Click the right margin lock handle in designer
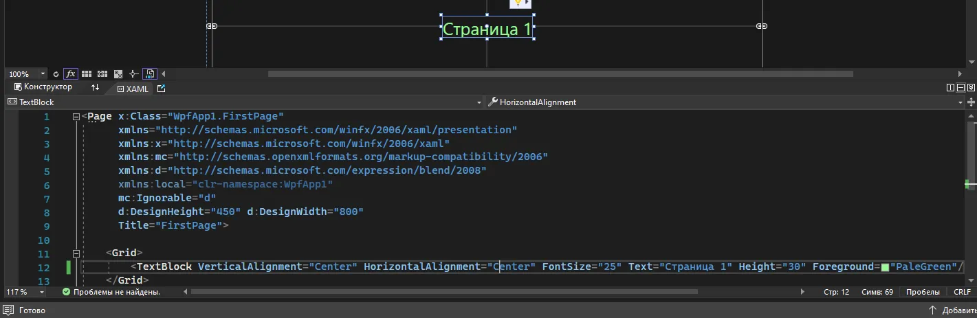Screen dimensions: 977x318 coord(761,26)
